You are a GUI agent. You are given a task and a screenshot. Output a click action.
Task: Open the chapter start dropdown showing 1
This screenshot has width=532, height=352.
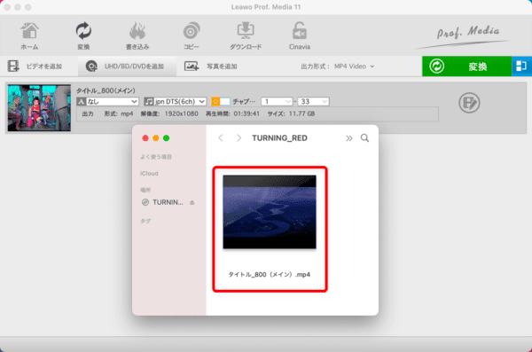coord(277,101)
